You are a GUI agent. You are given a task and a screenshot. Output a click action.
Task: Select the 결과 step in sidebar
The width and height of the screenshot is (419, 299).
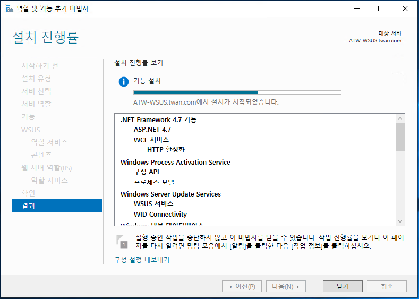[57, 206]
